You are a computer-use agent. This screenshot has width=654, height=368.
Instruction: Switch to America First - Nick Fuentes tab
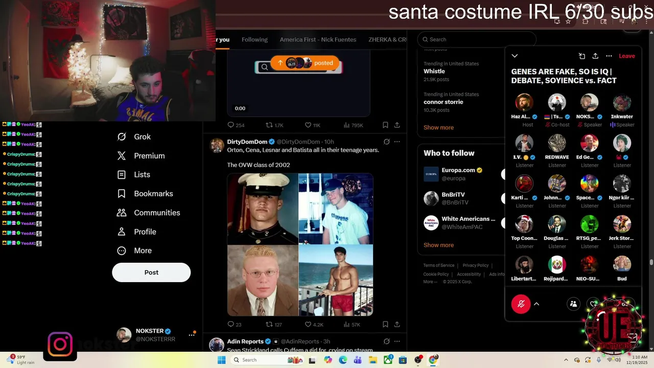point(318,39)
